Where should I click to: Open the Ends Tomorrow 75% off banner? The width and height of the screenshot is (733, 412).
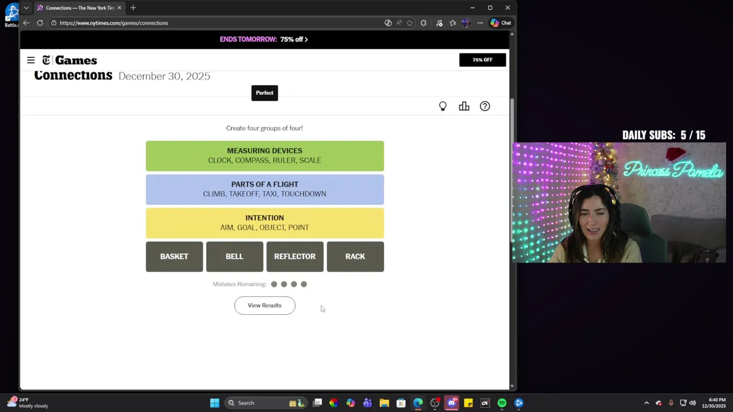264,39
